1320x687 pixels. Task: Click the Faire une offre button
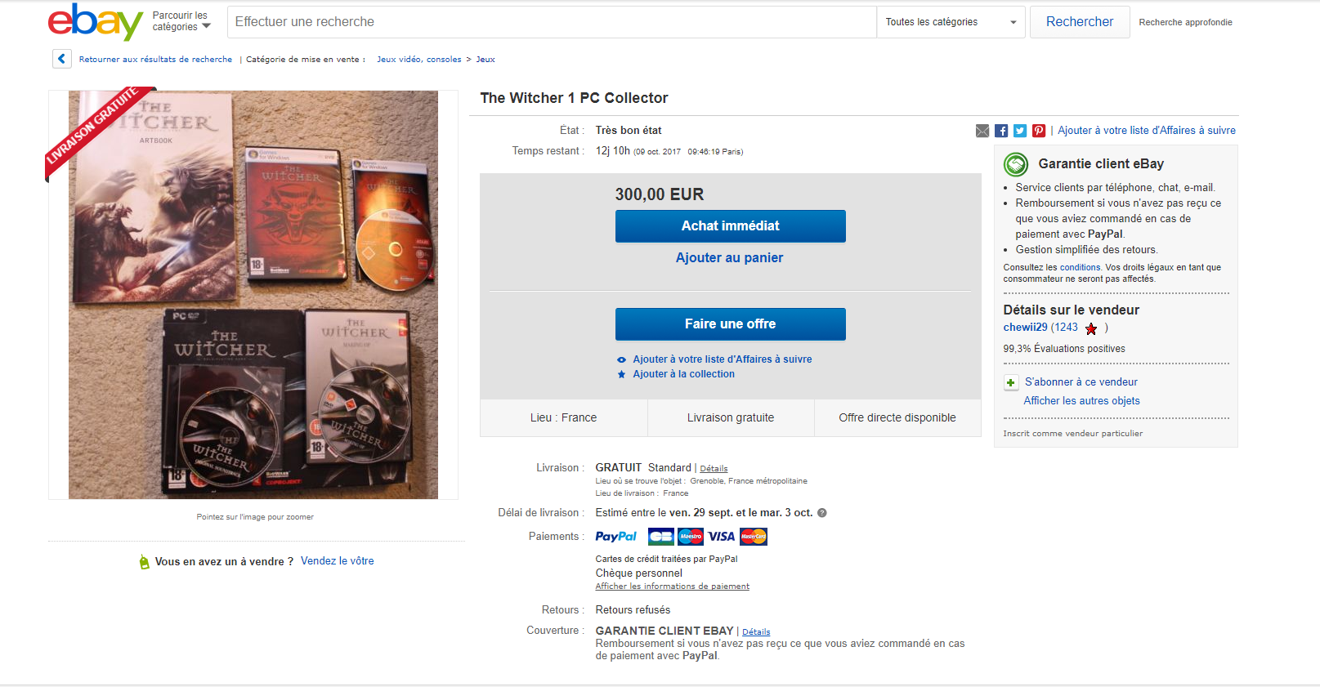731,324
